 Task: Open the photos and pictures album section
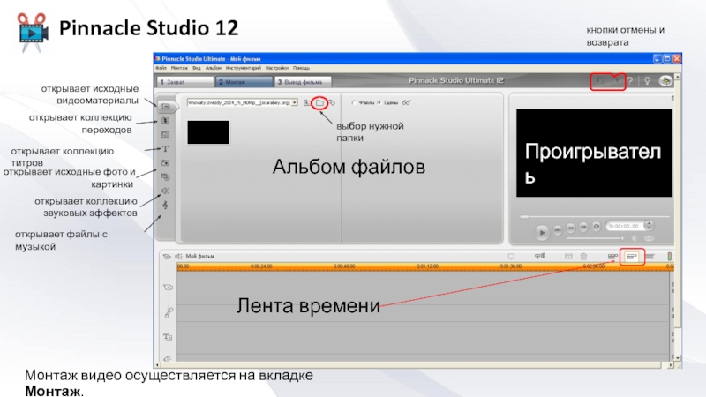coord(165,162)
